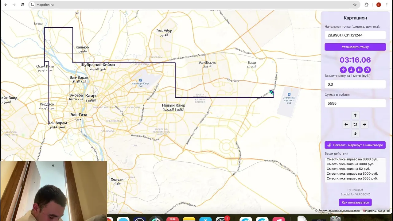
Task: Click the Новый Каир map label
Action: coord(173,105)
